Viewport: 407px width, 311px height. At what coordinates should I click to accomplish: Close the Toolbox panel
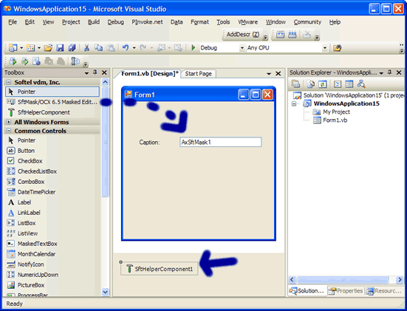pos(104,72)
